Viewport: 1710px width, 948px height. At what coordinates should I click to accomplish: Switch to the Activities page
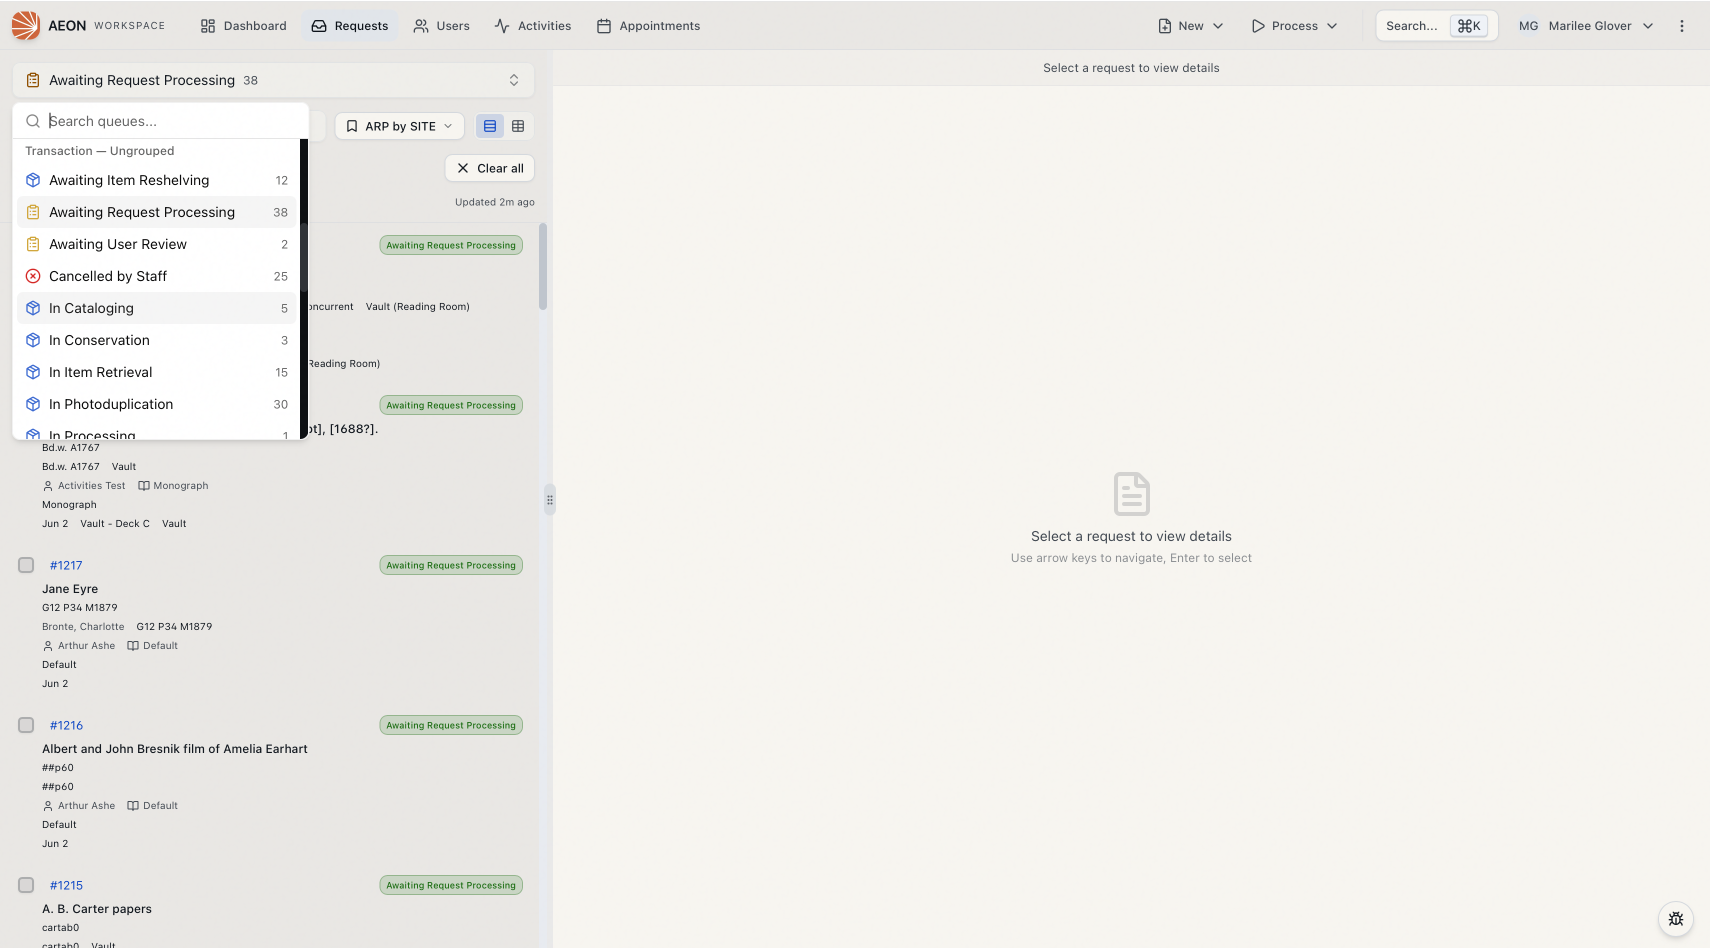pyautogui.click(x=532, y=25)
